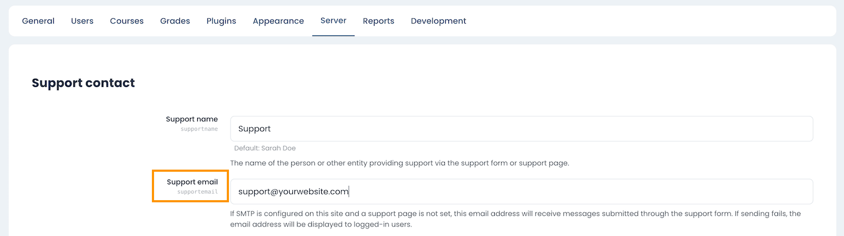Click the 'Default: Sarah Doe' text
Screen dimensions: 844x236
pyautogui.click(x=265, y=148)
